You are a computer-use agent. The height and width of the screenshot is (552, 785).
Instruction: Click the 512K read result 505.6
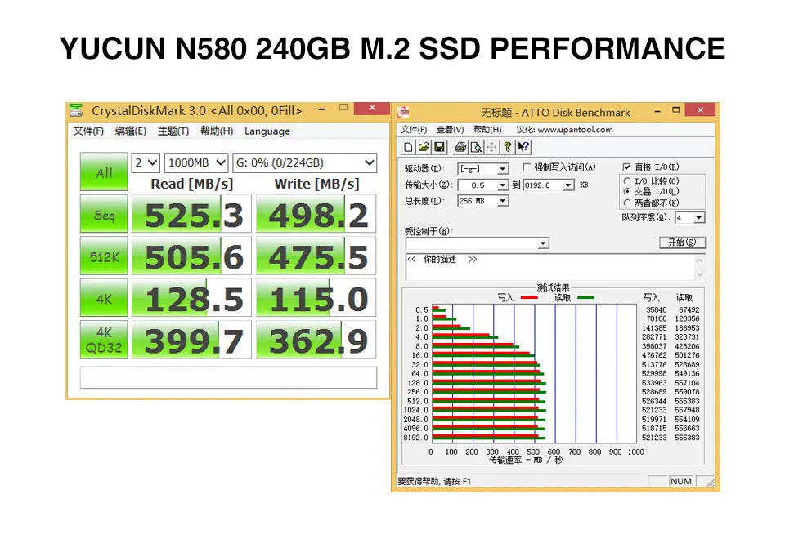191,256
